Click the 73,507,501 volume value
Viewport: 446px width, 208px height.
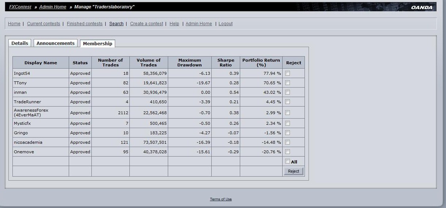(x=155, y=142)
